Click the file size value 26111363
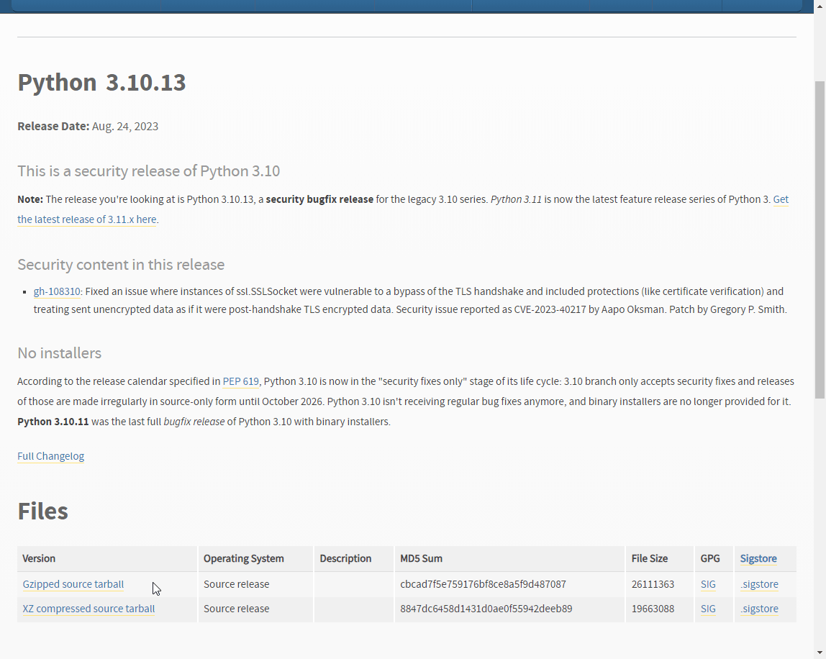This screenshot has height=659, width=826. click(x=653, y=584)
